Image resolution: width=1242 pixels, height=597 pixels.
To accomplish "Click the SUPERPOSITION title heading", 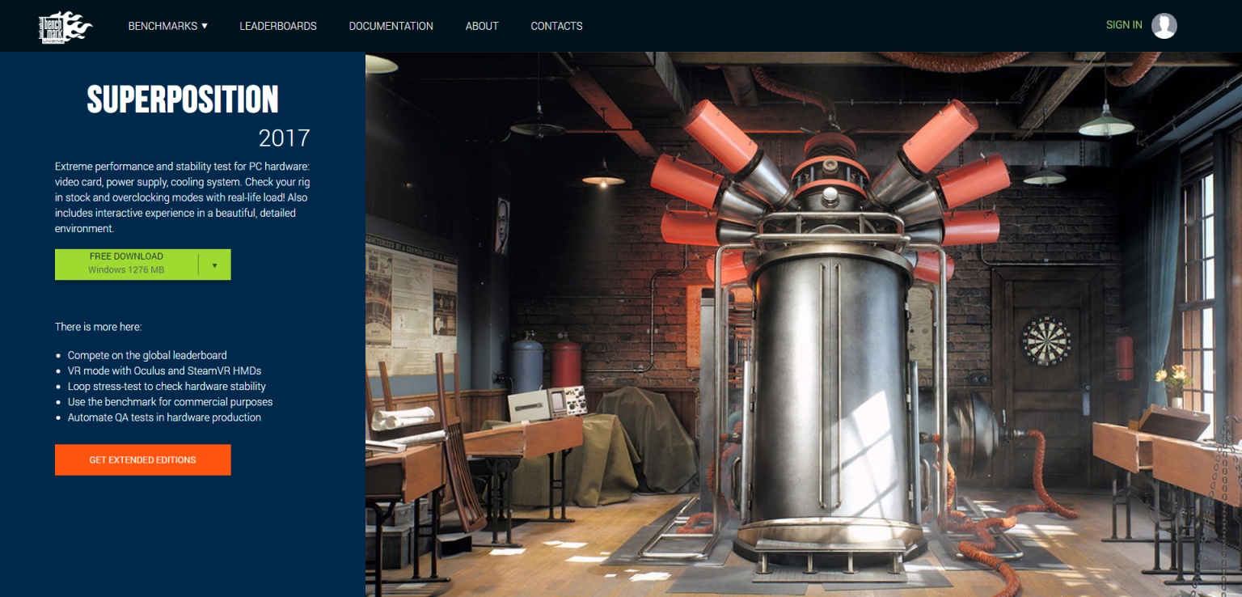I will click(183, 99).
